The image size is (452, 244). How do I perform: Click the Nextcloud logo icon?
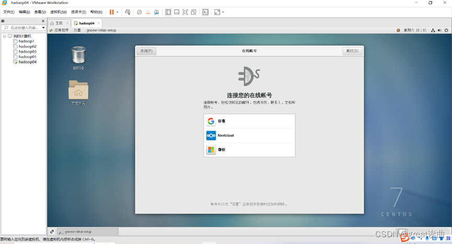pos(211,136)
